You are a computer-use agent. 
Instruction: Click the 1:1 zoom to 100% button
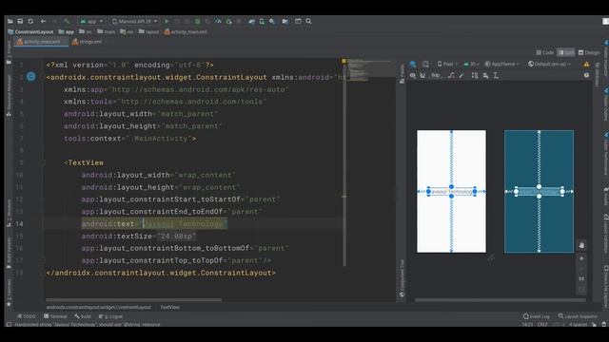tap(581, 278)
